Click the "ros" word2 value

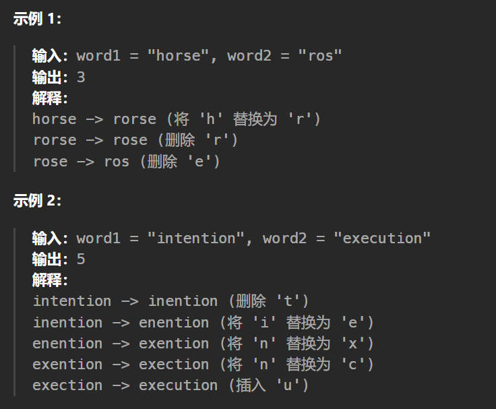tap(320, 56)
